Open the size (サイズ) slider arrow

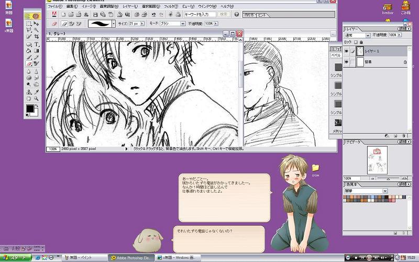point(142,24)
